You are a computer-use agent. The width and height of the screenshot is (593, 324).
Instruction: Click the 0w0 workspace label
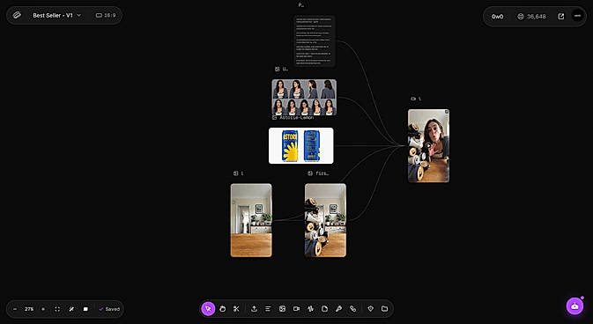pyautogui.click(x=497, y=16)
